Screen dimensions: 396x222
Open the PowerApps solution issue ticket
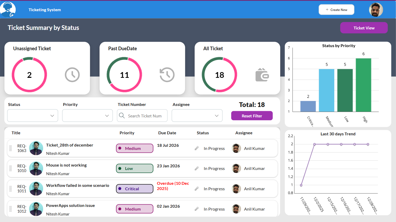pos(71,206)
